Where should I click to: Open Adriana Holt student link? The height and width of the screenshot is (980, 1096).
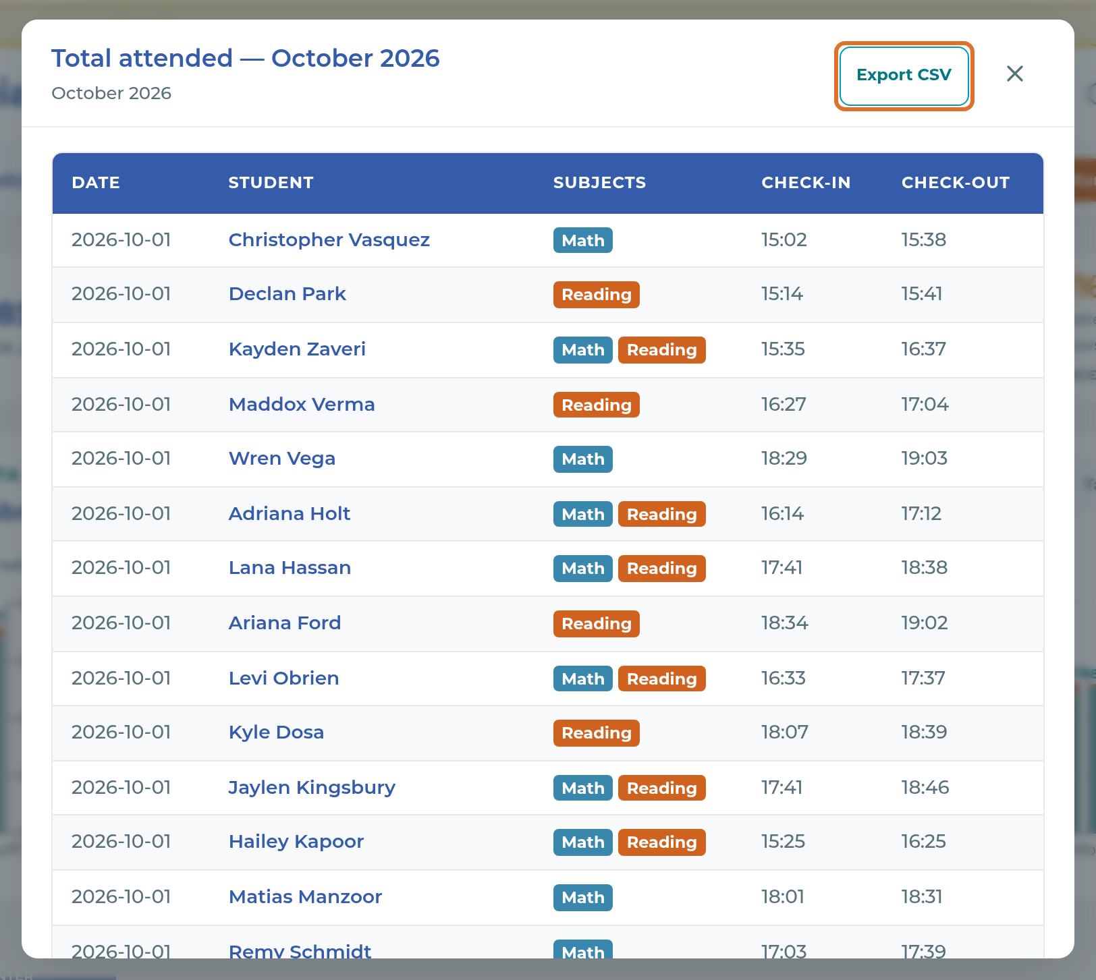(x=290, y=514)
